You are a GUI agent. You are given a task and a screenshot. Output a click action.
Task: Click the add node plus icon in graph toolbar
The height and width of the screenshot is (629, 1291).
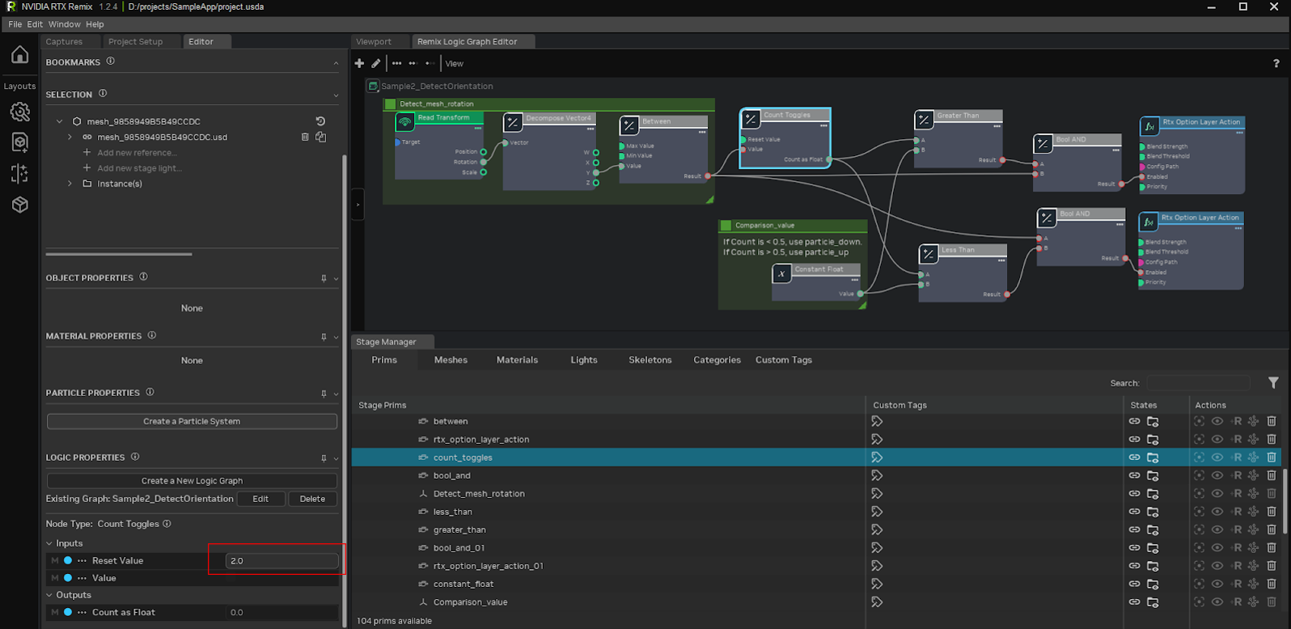point(360,63)
